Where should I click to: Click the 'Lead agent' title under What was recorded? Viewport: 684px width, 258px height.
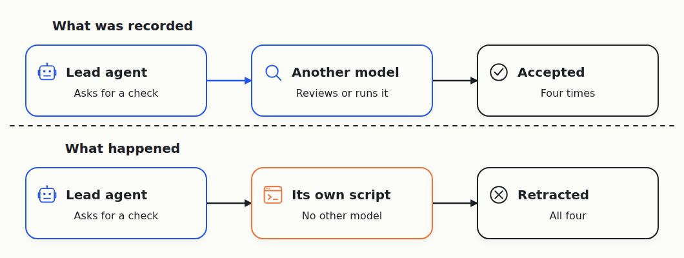107,72
